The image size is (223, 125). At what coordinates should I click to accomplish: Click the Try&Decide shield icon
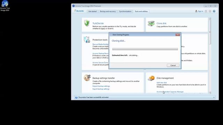[x=87, y=23]
